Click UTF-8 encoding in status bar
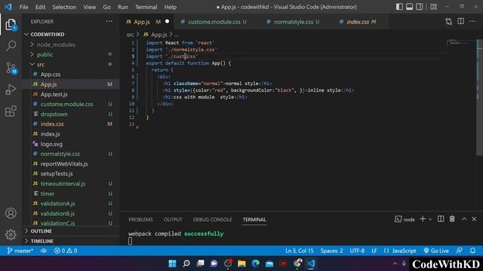Image resolution: width=483 pixels, height=271 pixels. pos(357,251)
